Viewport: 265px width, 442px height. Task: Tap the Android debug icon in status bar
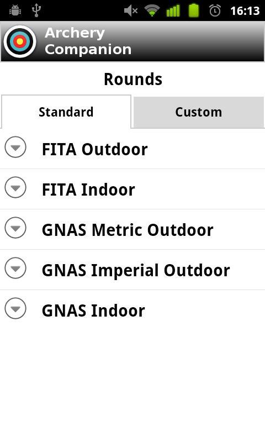15,10
